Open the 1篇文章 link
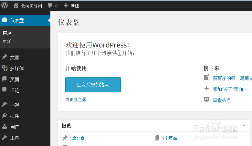 point(77,138)
